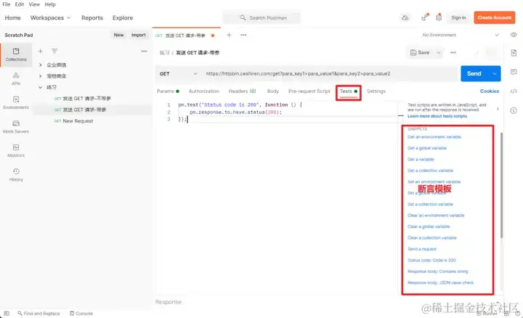The height and width of the screenshot is (318, 523).
Task: Open the satellite capture requests icon
Action: 424,17
